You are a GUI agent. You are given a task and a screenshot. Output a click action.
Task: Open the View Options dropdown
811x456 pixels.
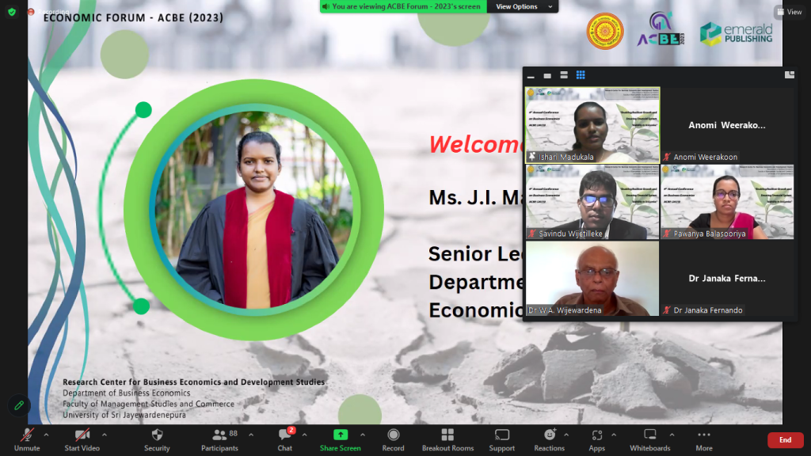pyautogui.click(x=516, y=6)
